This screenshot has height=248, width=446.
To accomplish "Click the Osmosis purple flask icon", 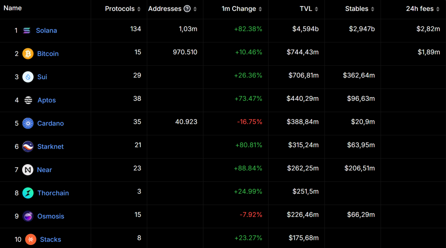I will (x=28, y=216).
